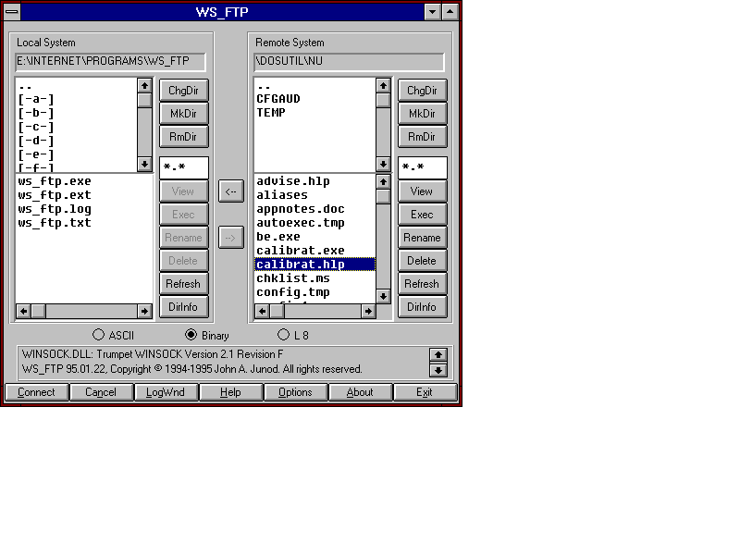Open the Options dialog
This screenshot has width=740, height=555.
[295, 392]
